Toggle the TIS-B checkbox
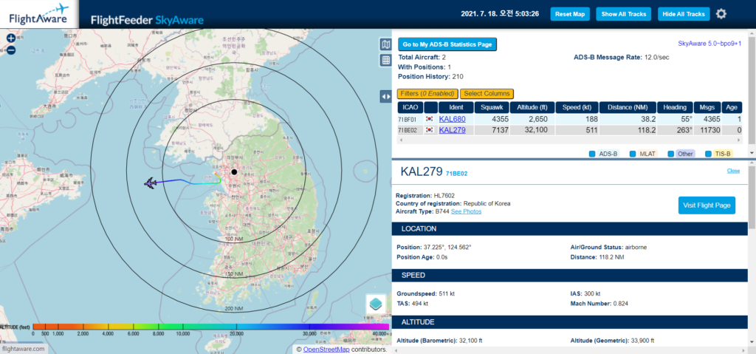 708,154
